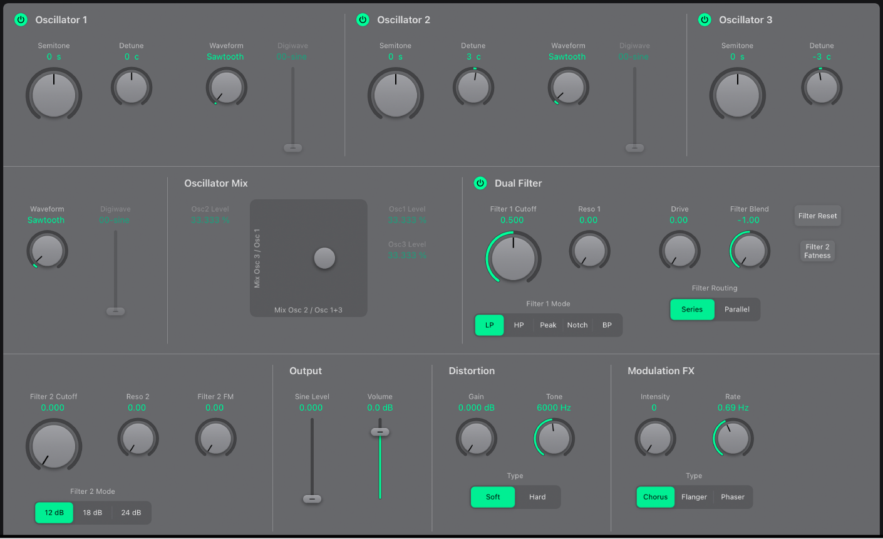Disable Oscillator 2 power button
The width and height of the screenshot is (883, 539).
coord(363,20)
